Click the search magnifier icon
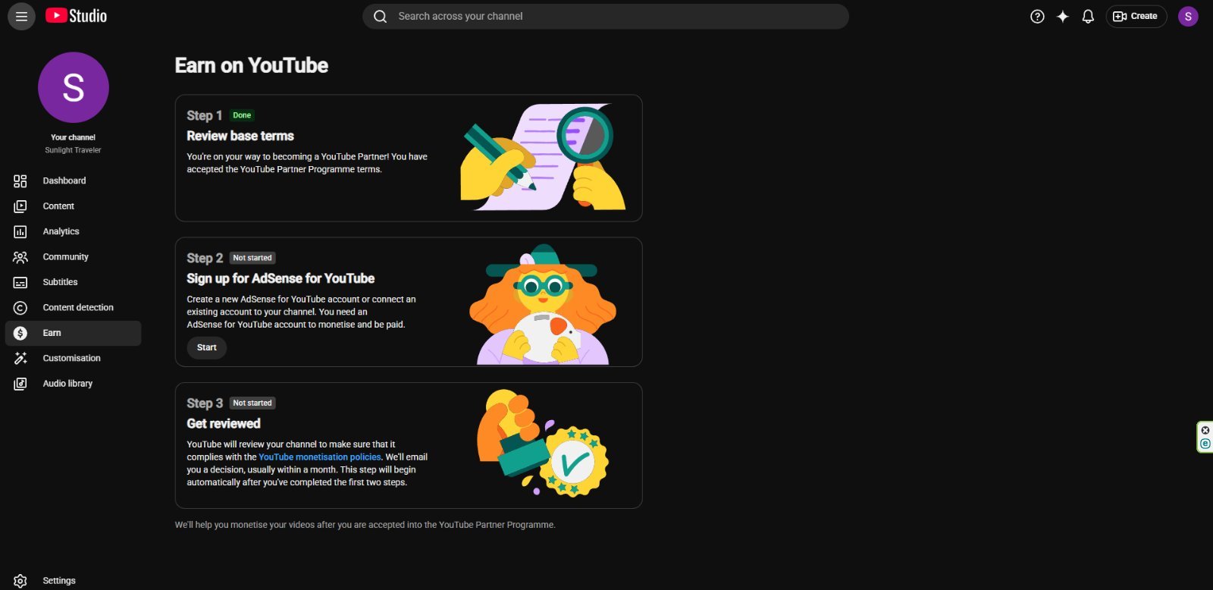The image size is (1213, 590). [381, 16]
